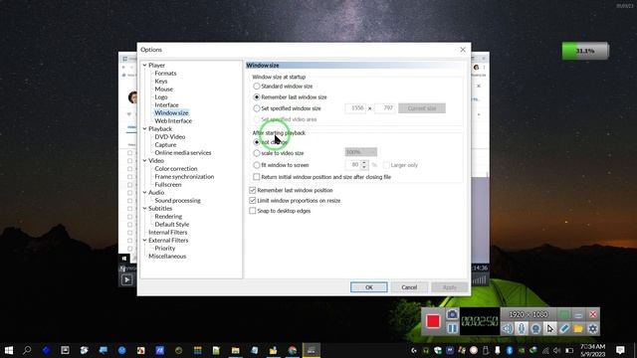Open Internal Filters options page
The height and width of the screenshot is (358, 637).
coord(168,232)
